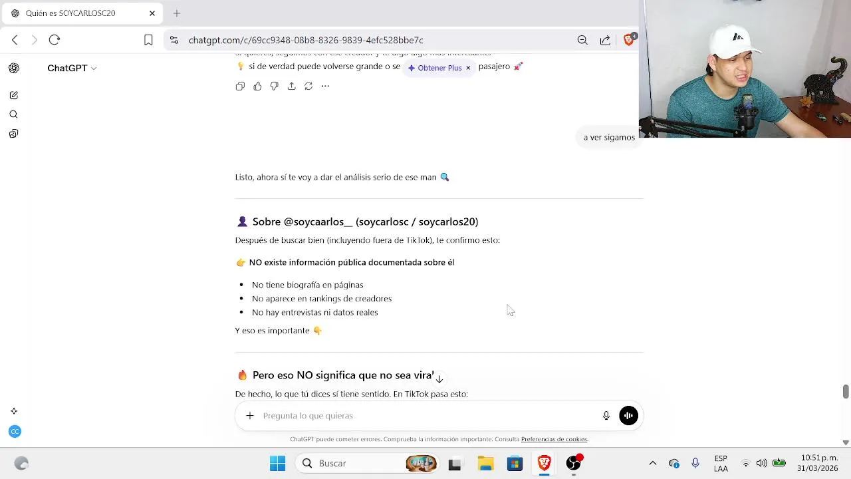Open browser zoom control
851x479 pixels.
point(582,40)
